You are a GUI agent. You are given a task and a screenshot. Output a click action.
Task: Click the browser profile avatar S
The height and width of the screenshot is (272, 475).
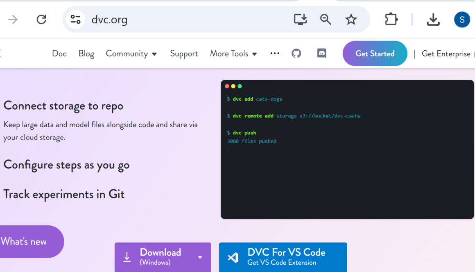tap(462, 19)
